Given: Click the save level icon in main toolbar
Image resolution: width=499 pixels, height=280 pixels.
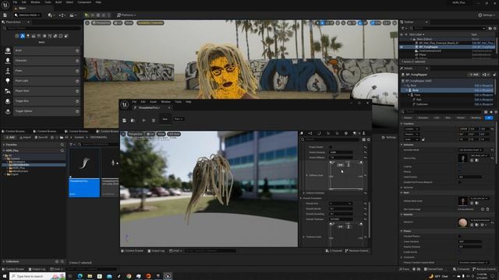Looking at the screenshot, I should click(x=5, y=15).
